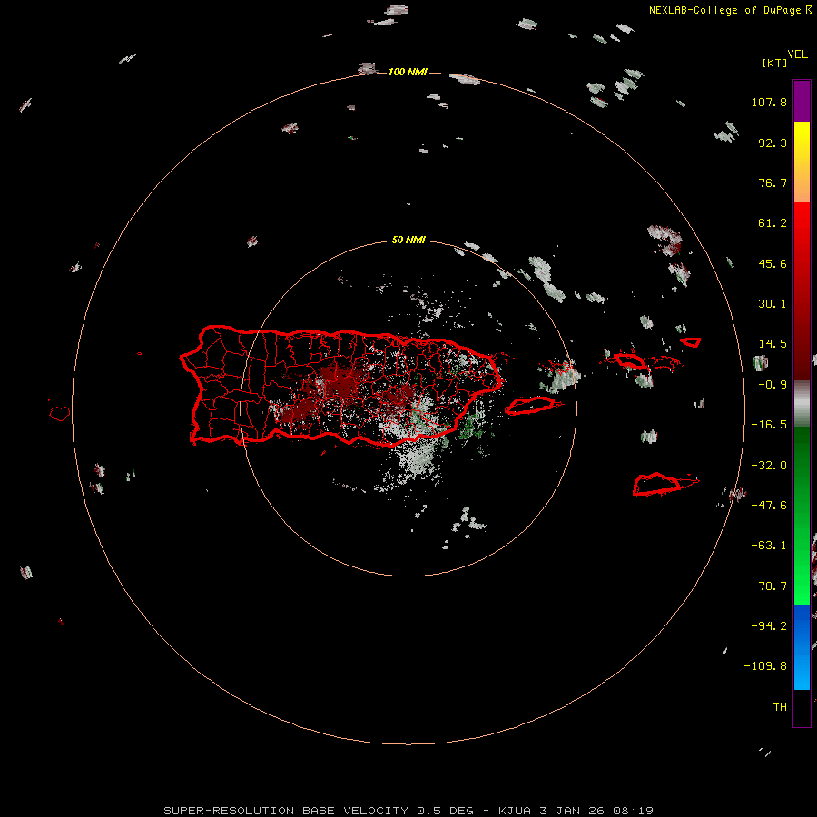Click the -63.1 legend value
The height and width of the screenshot is (817, 817).
[x=769, y=546]
